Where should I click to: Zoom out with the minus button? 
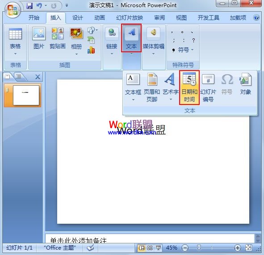pyautogui.click(x=185, y=248)
